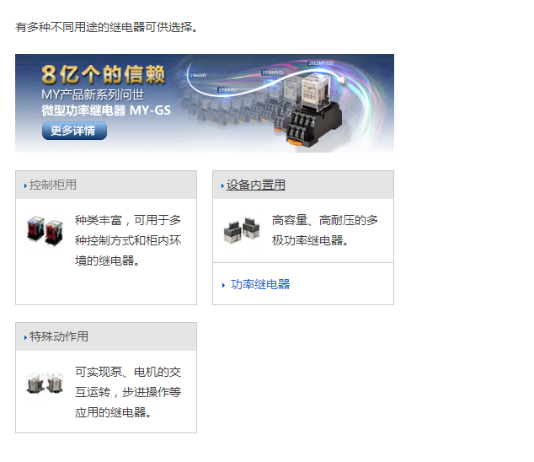
Task: Click the 微型功率继电器 MY-GS banner text
Action: click(x=106, y=110)
